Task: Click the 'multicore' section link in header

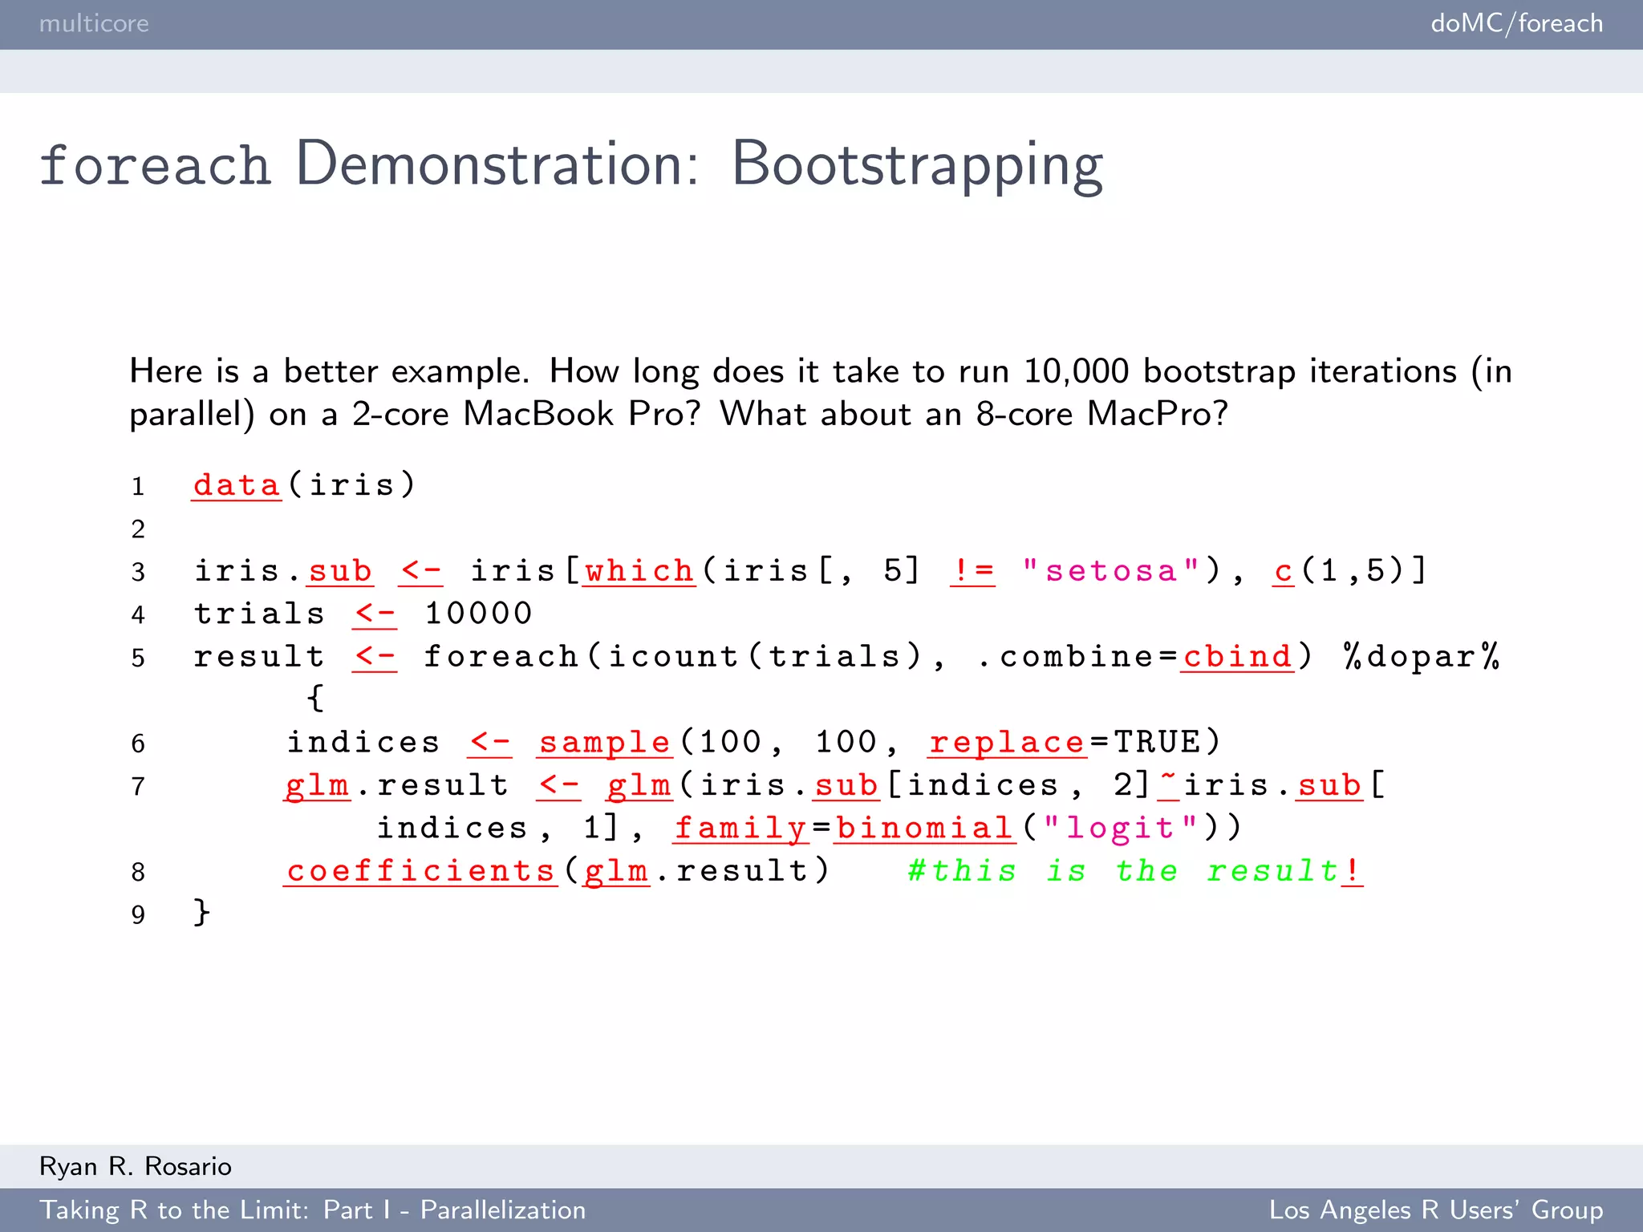Action: [94, 23]
